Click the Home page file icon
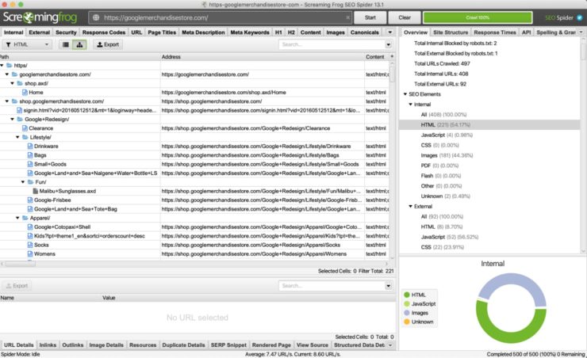 tap(25, 93)
